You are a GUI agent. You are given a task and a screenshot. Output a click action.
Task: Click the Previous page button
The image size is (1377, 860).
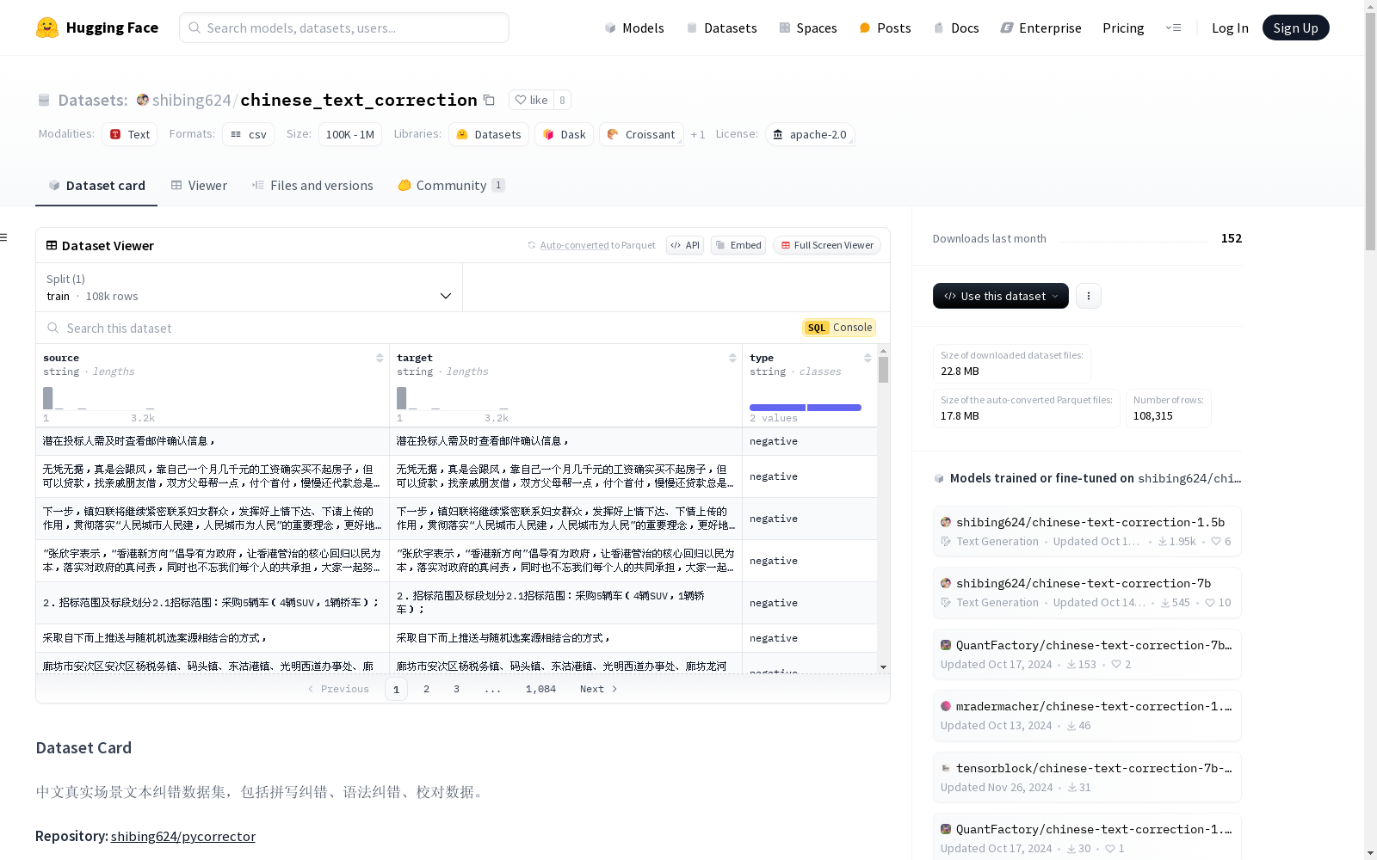(338, 689)
